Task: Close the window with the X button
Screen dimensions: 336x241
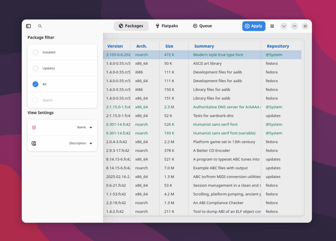Action: 305,26
